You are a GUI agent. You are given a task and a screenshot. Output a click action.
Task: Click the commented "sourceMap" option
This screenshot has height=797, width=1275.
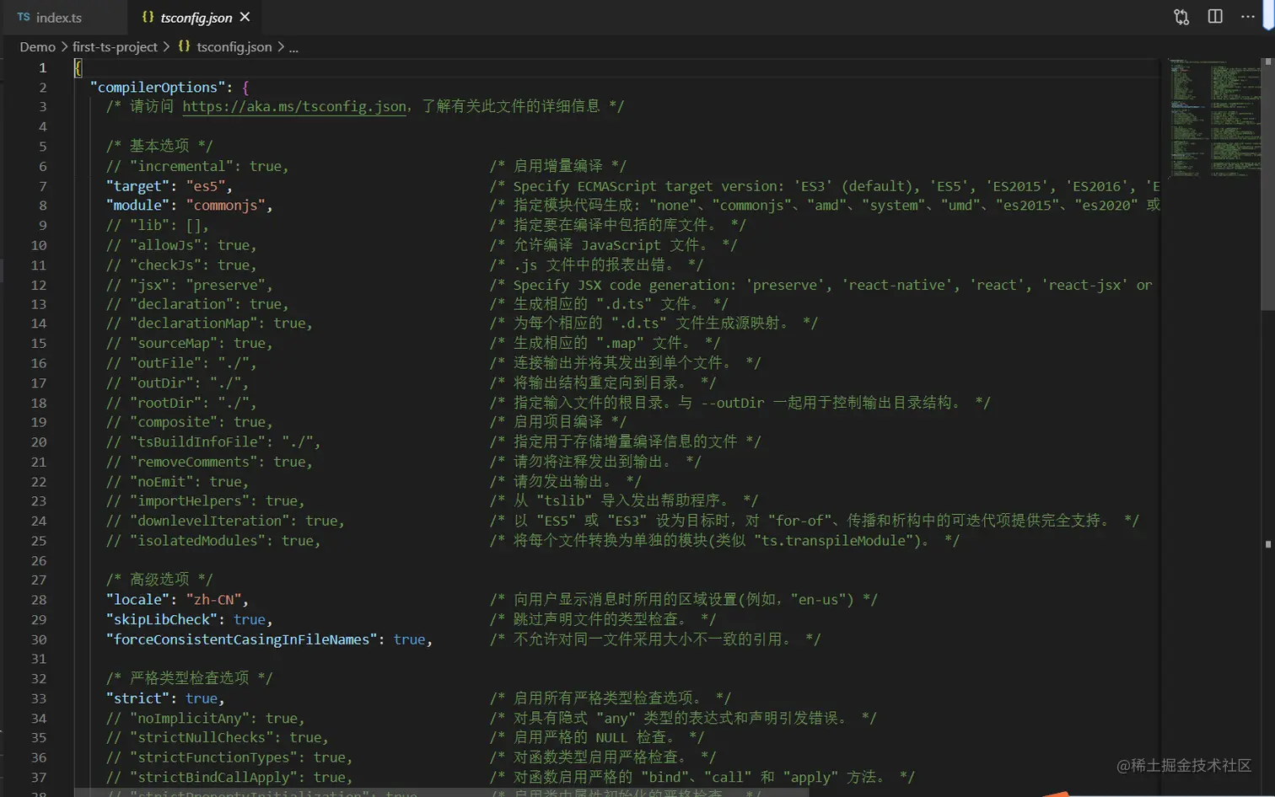190,344
